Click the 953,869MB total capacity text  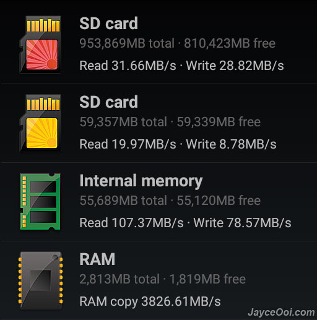(x=127, y=43)
